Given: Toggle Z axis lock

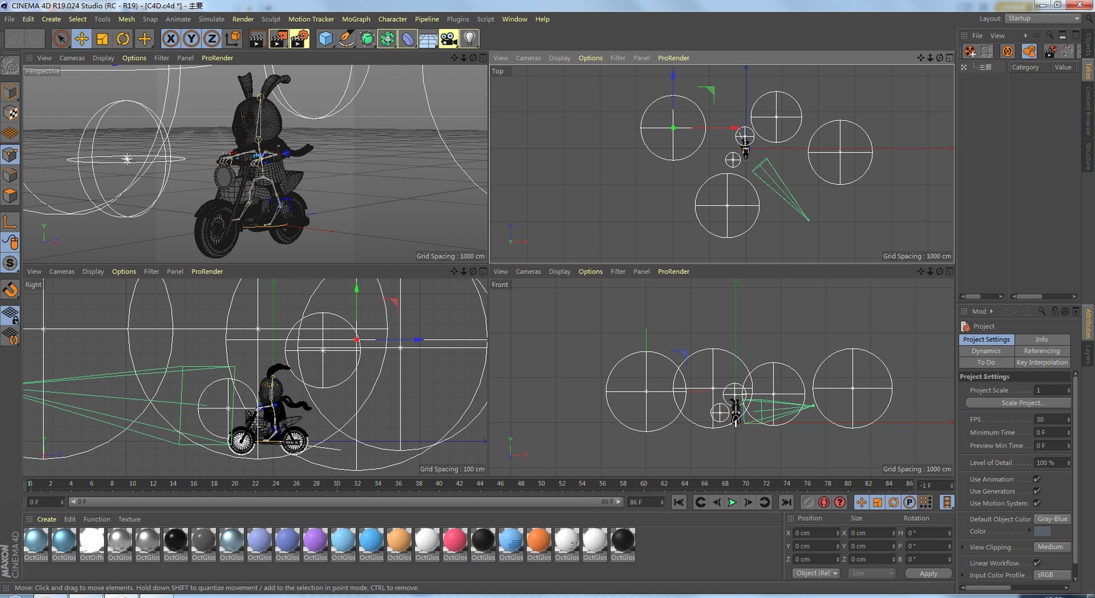Looking at the screenshot, I should 212,39.
